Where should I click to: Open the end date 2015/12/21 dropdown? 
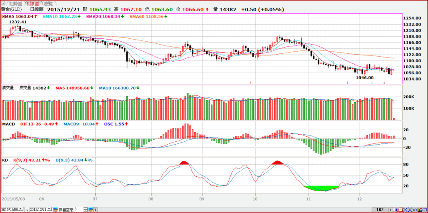click(49, 210)
